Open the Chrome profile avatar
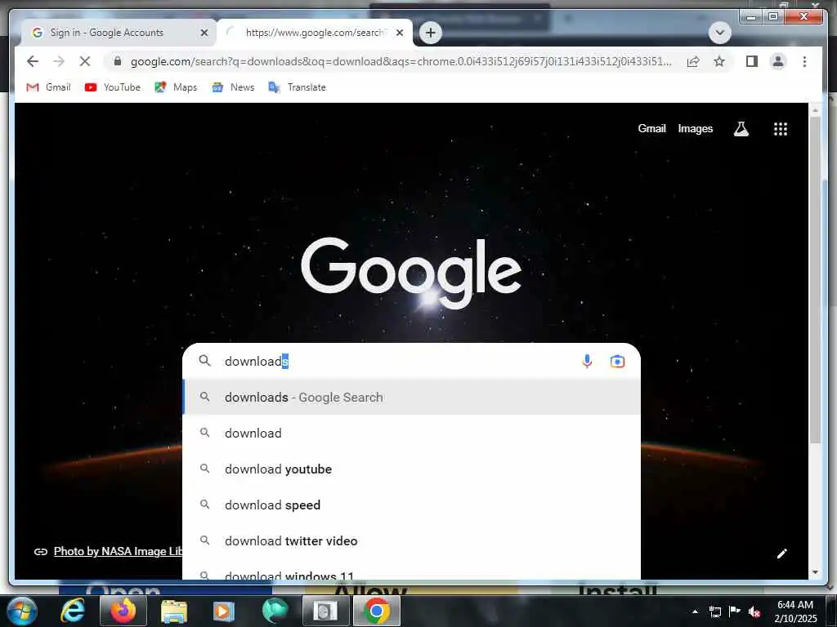837x627 pixels. [x=778, y=61]
